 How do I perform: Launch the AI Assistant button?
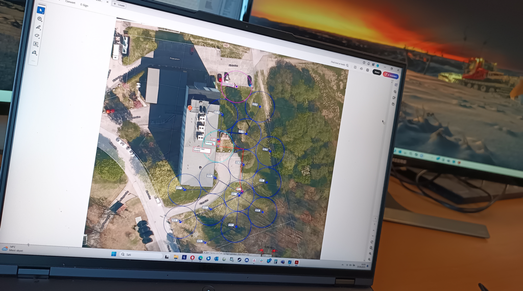[392, 75]
